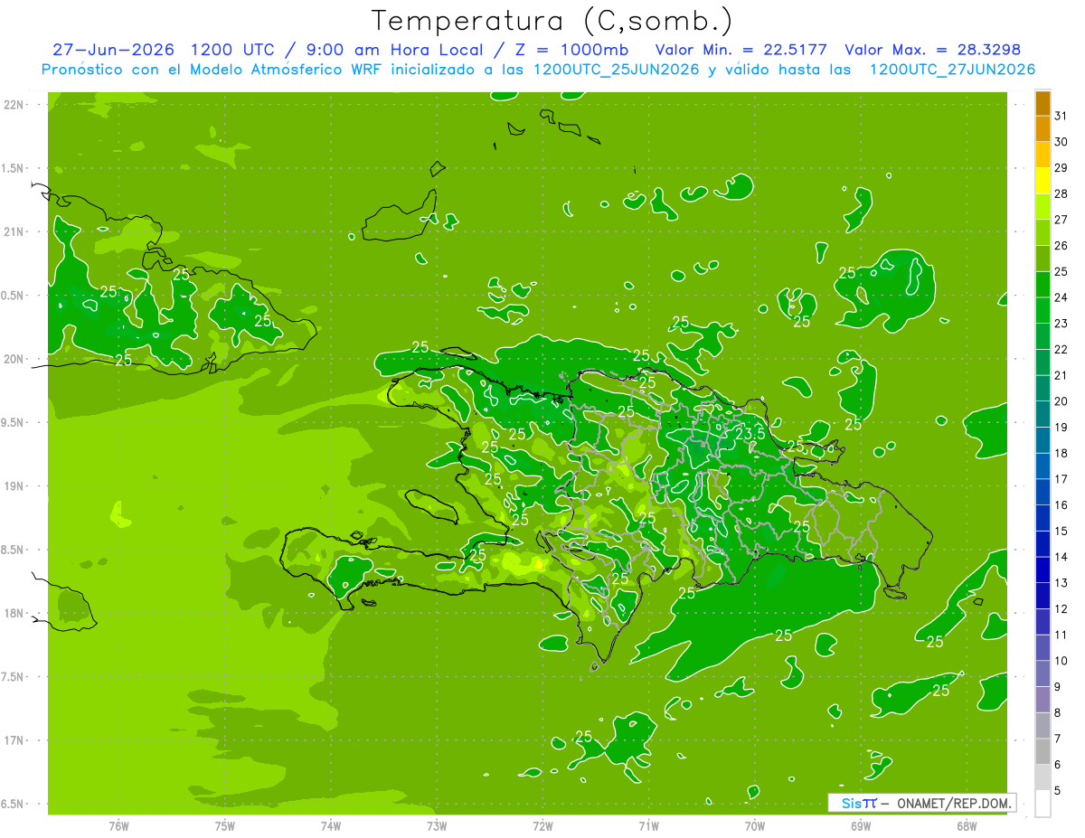The image size is (1085, 838).
Task: Click the 'Valor Min. = 22.5177' readout
Action: pos(741,50)
